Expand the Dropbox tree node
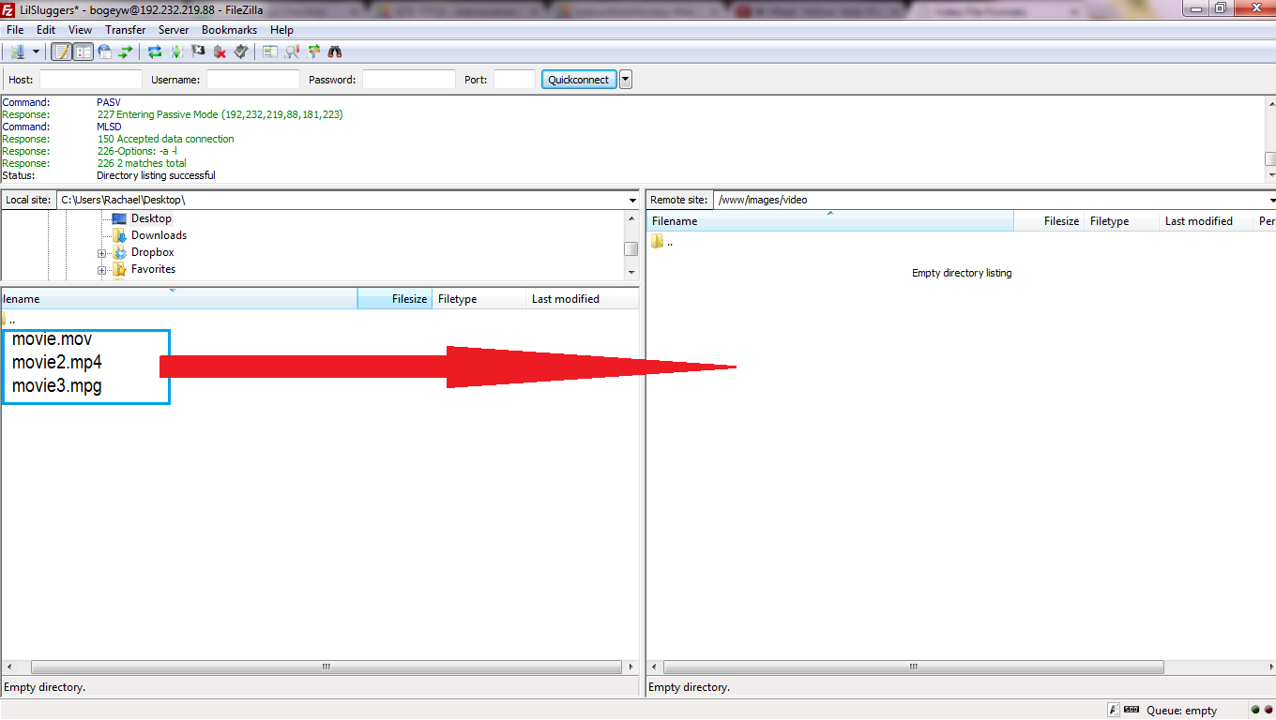 coord(101,253)
